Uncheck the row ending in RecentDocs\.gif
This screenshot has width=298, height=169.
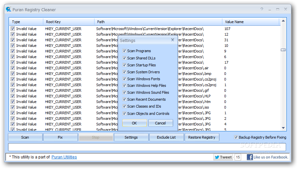click(x=13, y=90)
